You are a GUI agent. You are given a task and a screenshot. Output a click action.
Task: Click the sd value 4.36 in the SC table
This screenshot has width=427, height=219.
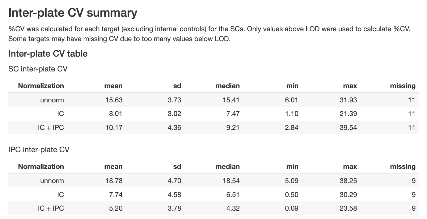pos(174,127)
